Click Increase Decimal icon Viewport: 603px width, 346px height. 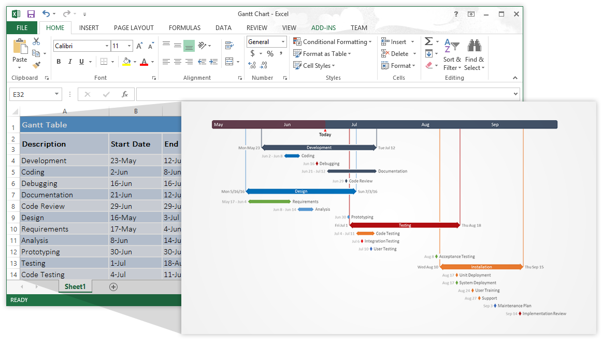pos(252,65)
